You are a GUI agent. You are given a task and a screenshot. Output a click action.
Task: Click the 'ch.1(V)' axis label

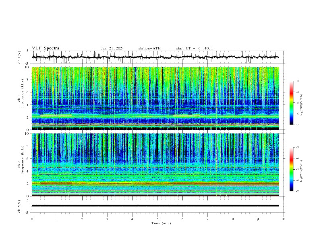[19, 57]
